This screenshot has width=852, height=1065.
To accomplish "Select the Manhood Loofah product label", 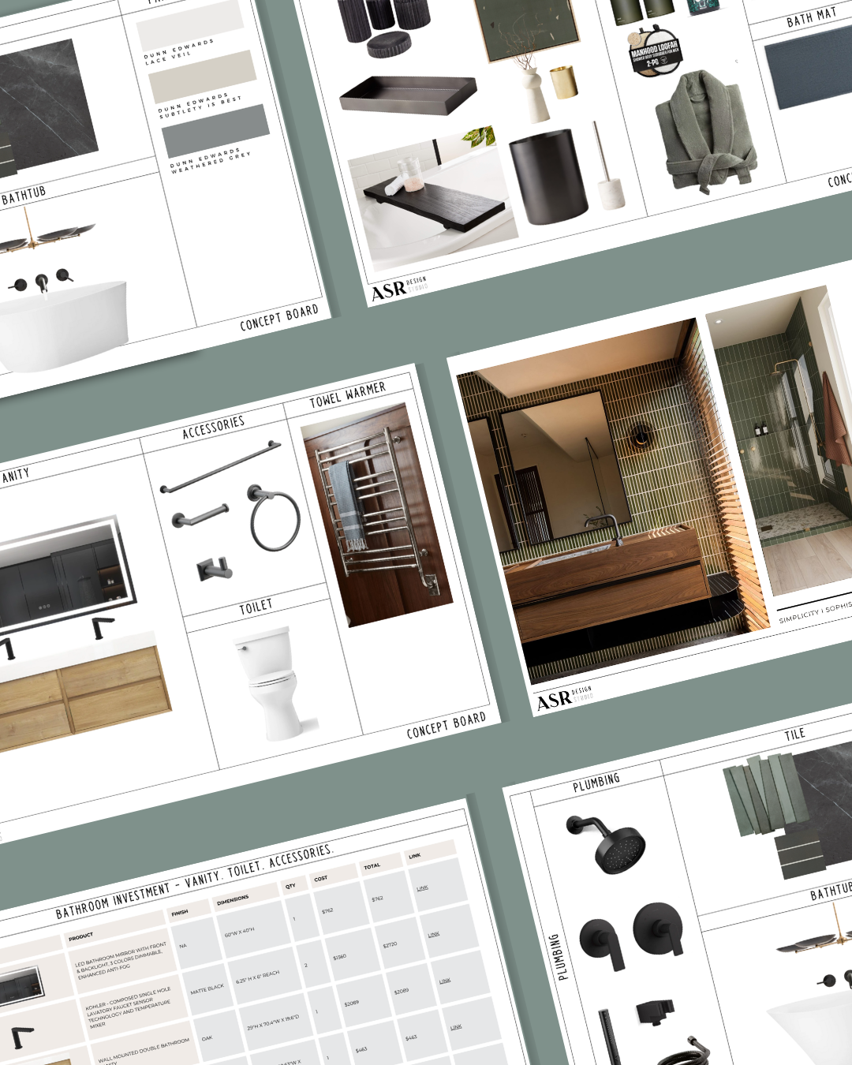I will 654,54.
